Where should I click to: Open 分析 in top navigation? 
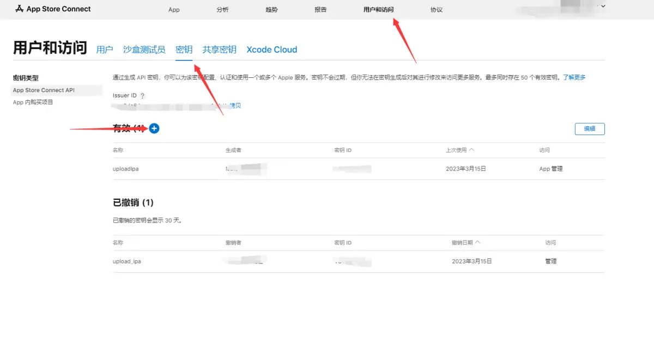pyautogui.click(x=222, y=10)
